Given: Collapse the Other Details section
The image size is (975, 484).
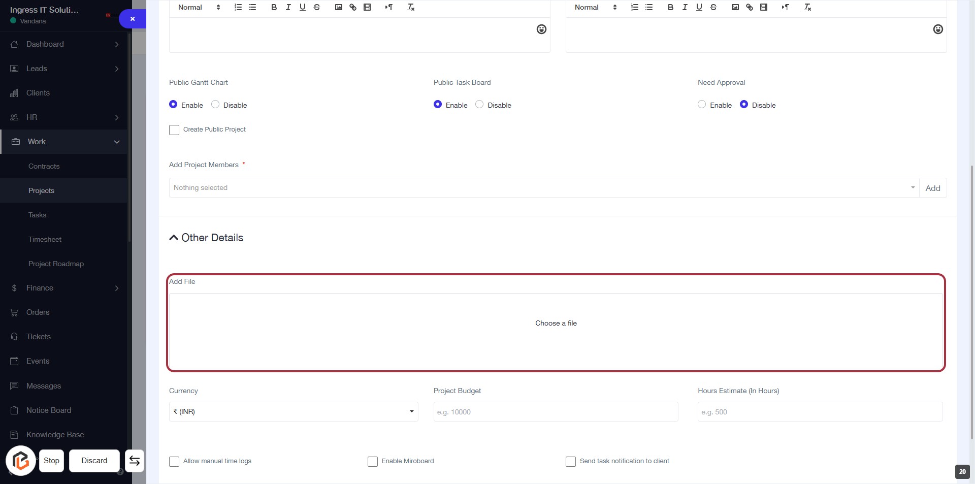Looking at the screenshot, I should (174, 238).
